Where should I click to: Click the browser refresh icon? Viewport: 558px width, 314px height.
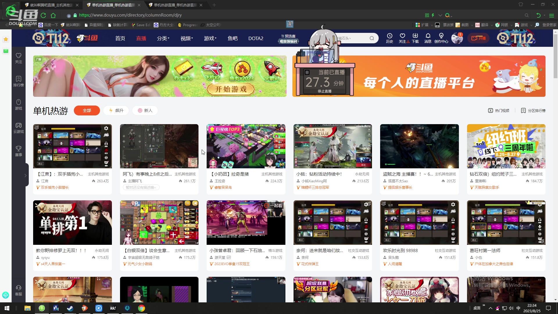[43, 15]
